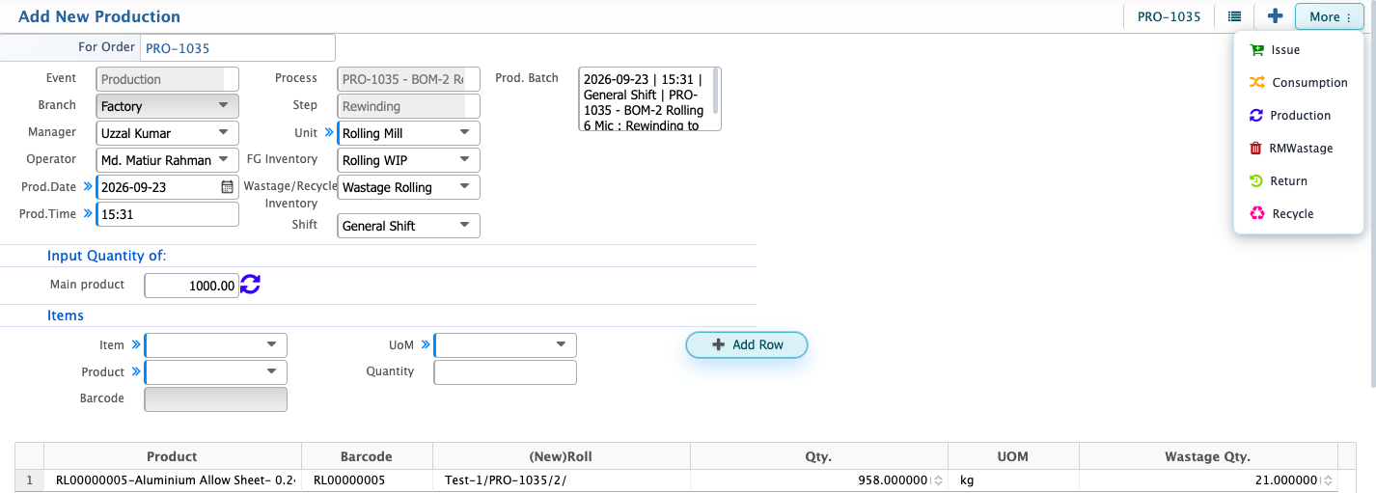Open the Manager dropdown showing Uzzal Kumar
The height and width of the screenshot is (493, 1376).
(168, 133)
